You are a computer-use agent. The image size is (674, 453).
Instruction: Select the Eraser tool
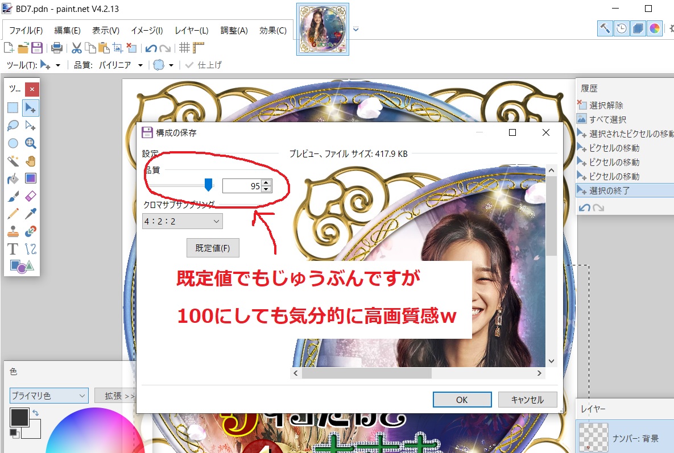point(30,196)
